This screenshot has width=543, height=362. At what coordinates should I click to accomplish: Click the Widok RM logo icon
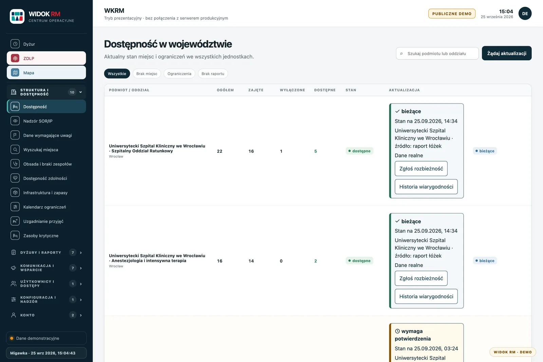(x=17, y=16)
